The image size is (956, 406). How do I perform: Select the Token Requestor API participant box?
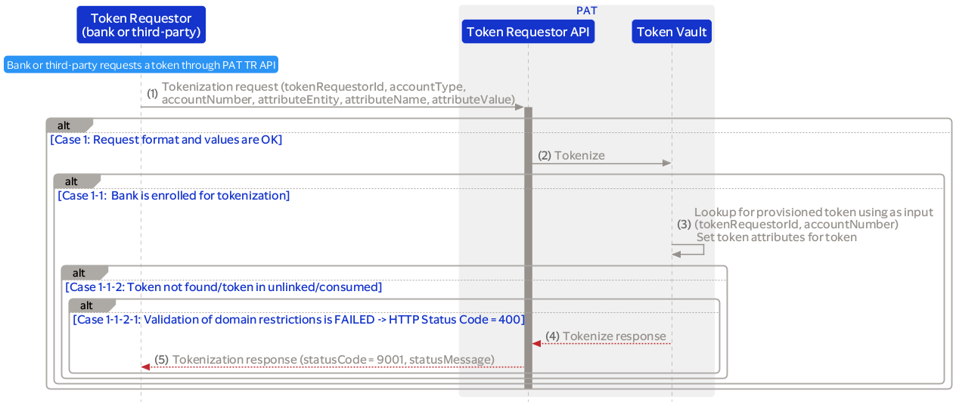click(528, 32)
